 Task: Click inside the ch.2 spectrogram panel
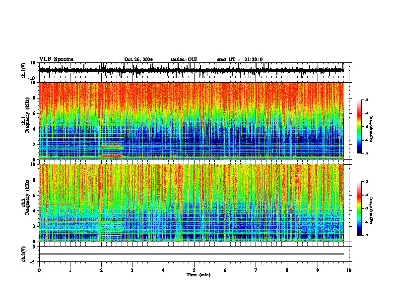[191, 203]
